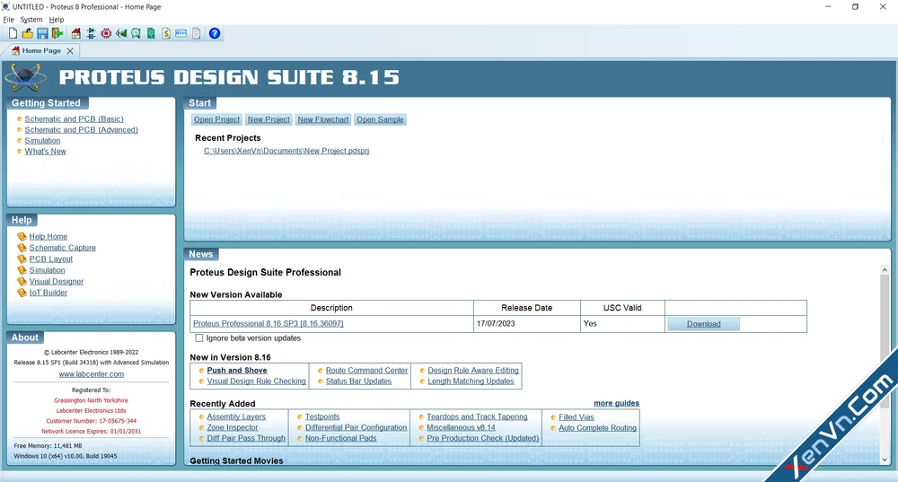
Task: Click the Open Project folder icon
Action: tap(28, 33)
